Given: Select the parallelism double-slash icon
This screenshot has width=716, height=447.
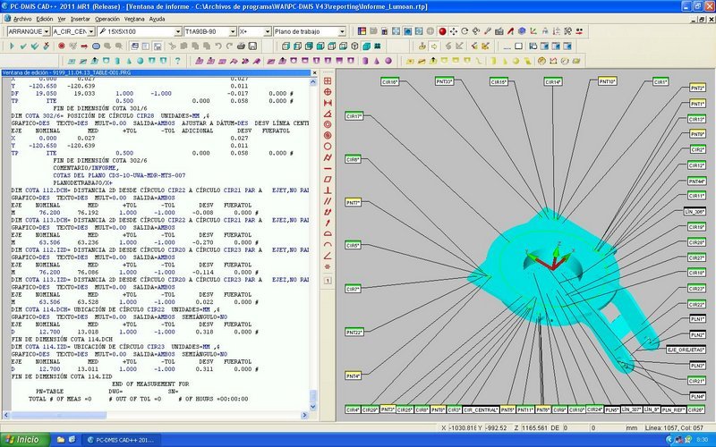Looking at the screenshot, I should point(328,201).
